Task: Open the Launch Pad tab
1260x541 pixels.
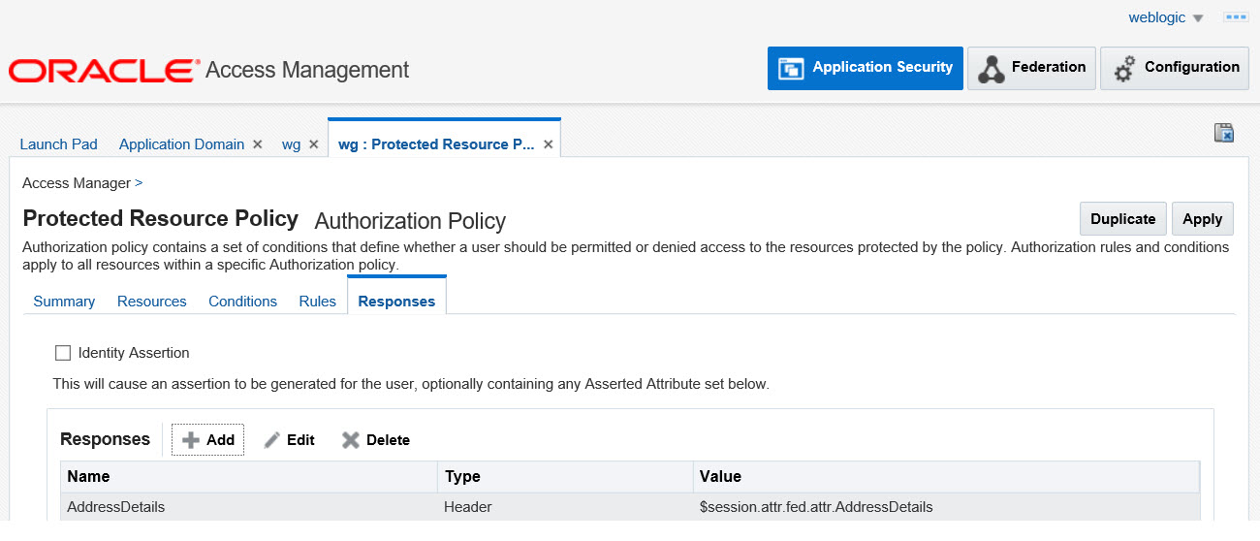Action: pos(58,144)
